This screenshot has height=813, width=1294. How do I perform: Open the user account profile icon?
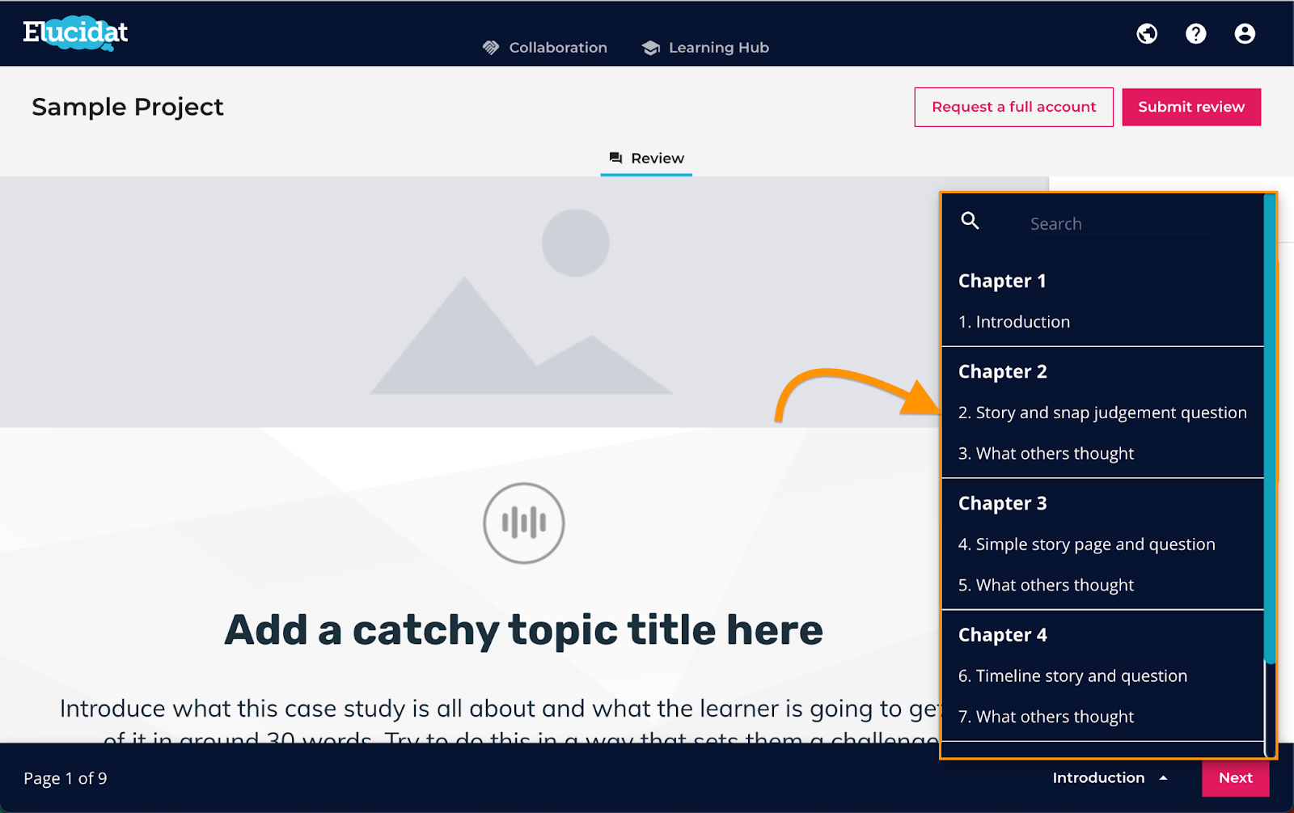coord(1245,33)
